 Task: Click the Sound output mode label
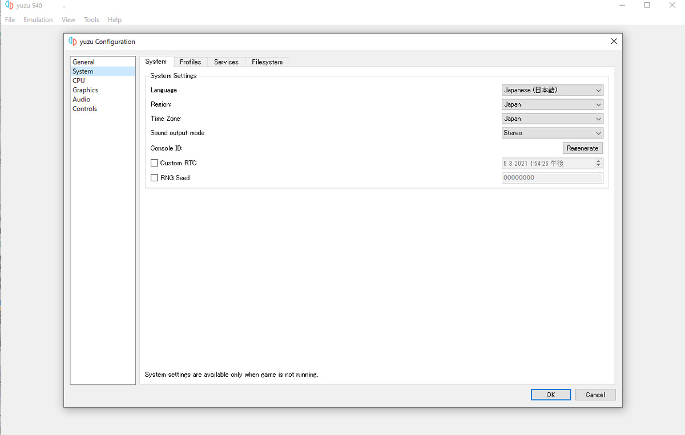pos(178,133)
